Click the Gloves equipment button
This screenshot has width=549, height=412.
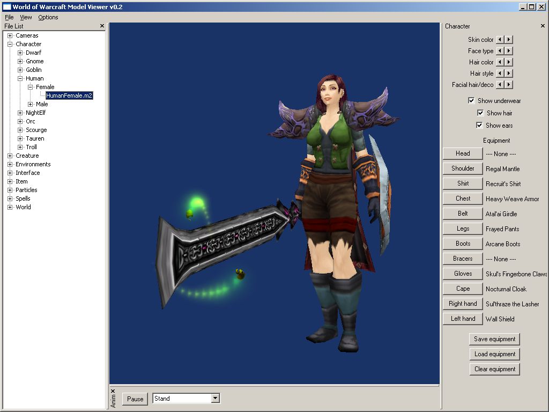coord(463,274)
